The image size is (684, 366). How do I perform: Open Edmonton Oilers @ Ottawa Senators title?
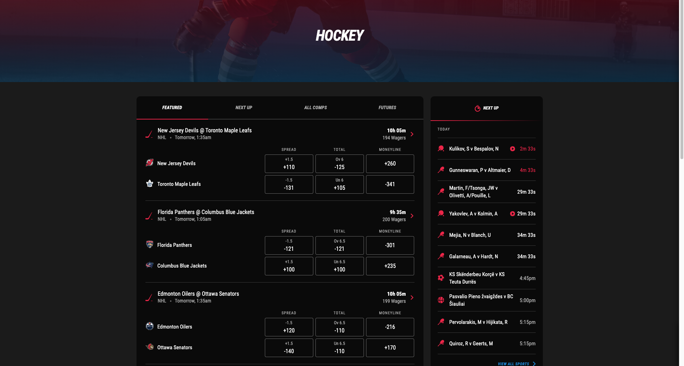coord(198,294)
